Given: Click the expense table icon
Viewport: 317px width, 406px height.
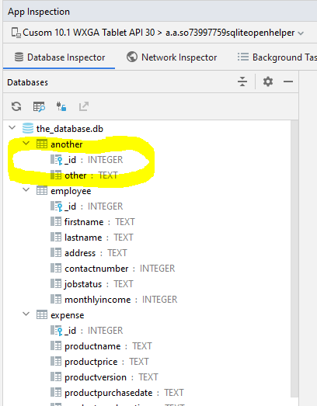Looking at the screenshot, I should point(42,315).
